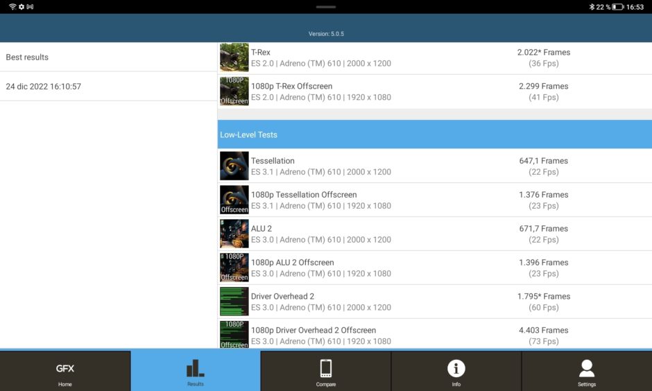
Task: Tap the Bluetooth status icon
Action: point(592,7)
